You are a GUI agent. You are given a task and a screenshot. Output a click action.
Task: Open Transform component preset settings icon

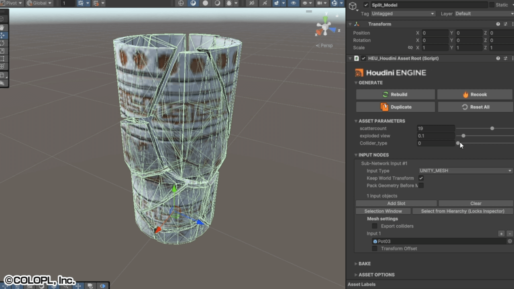(x=506, y=24)
